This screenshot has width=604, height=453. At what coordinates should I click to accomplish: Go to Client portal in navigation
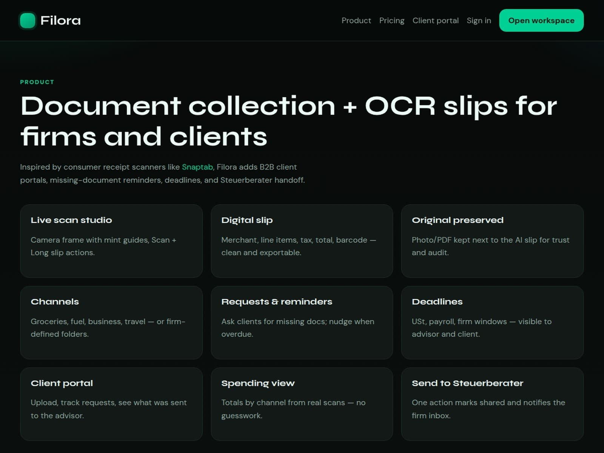[435, 20]
